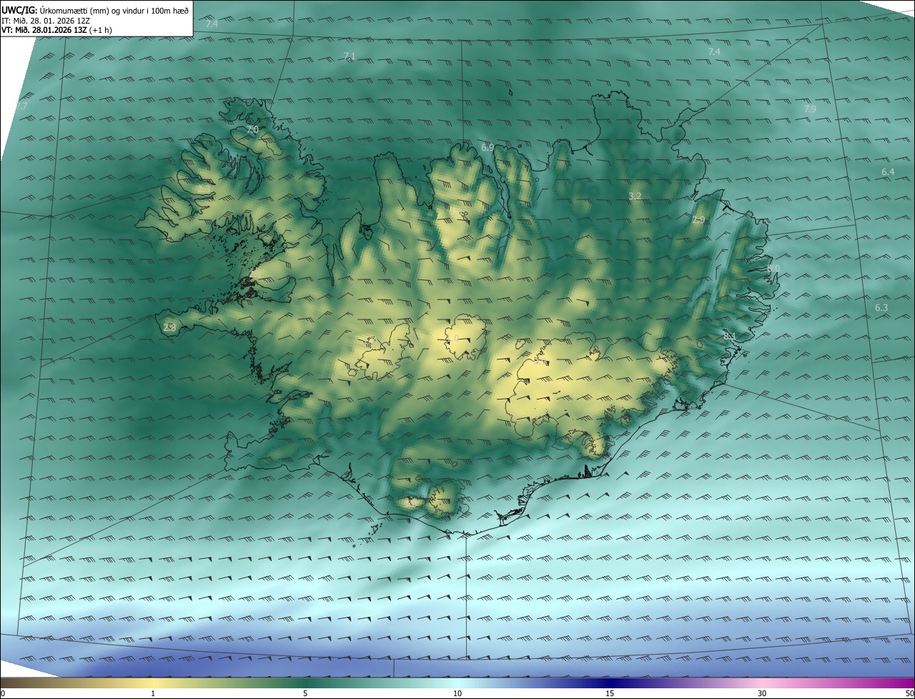The height and width of the screenshot is (699, 915).
Task: Click the 7.1 value label on the map
Action: (x=349, y=56)
